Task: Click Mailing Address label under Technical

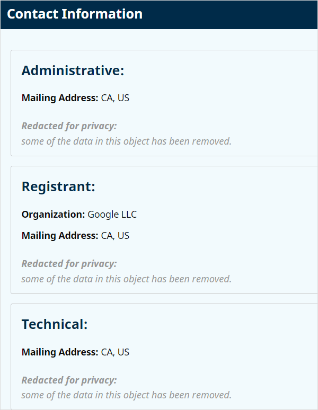Action: click(x=60, y=352)
